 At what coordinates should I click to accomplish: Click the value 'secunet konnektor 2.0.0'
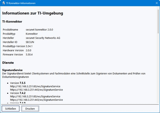coord(39,30)
